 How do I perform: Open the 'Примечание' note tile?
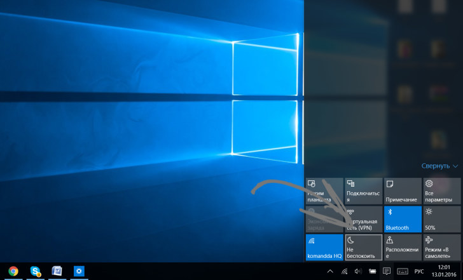[x=403, y=190]
